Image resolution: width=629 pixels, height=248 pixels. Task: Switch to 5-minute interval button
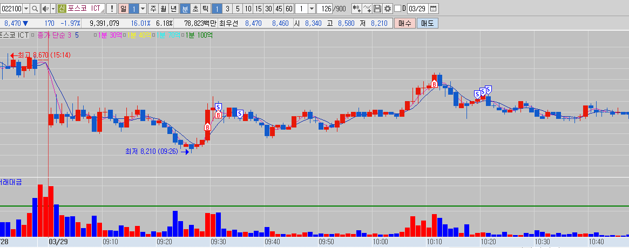pos(237,9)
